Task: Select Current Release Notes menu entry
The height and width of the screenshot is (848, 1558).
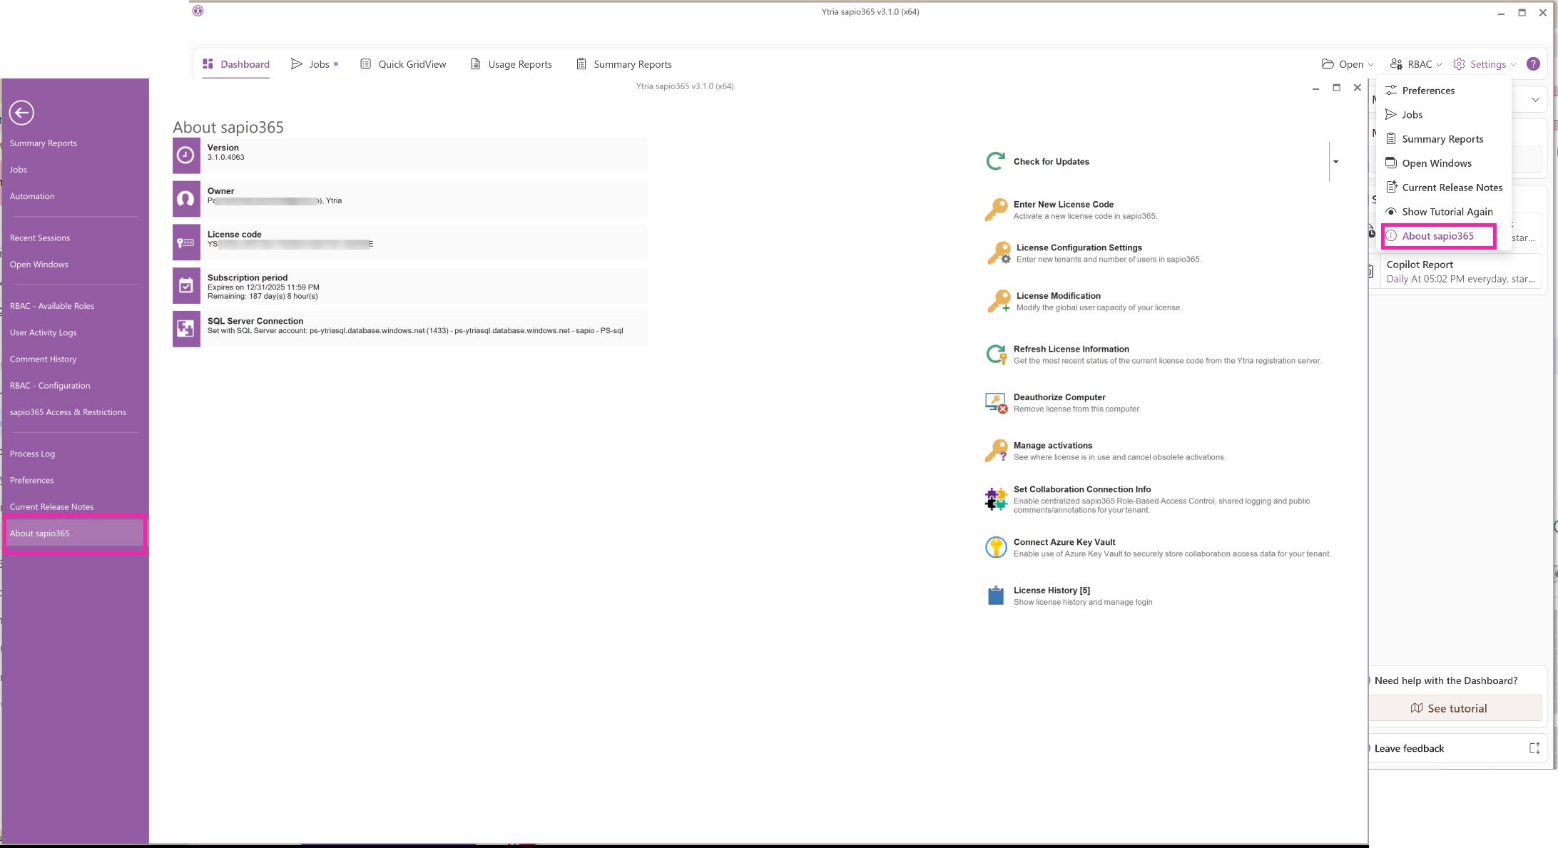Action: (x=1452, y=188)
